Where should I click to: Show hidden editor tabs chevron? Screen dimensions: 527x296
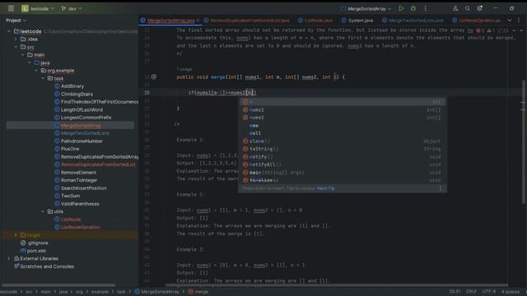510,21
